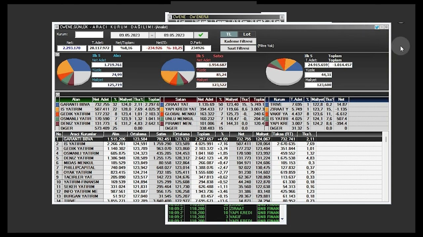Click the T.Adet value 28.117.972
Image resolution: width=423 pixels, height=237 pixels.
[99, 48]
